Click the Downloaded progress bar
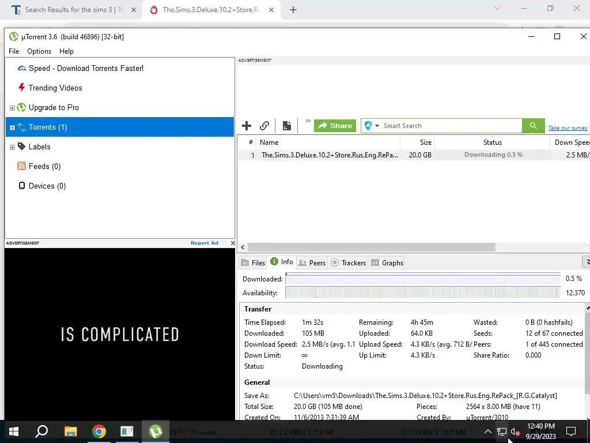 tap(422, 279)
